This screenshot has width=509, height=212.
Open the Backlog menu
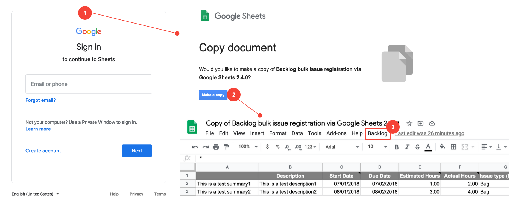point(378,133)
